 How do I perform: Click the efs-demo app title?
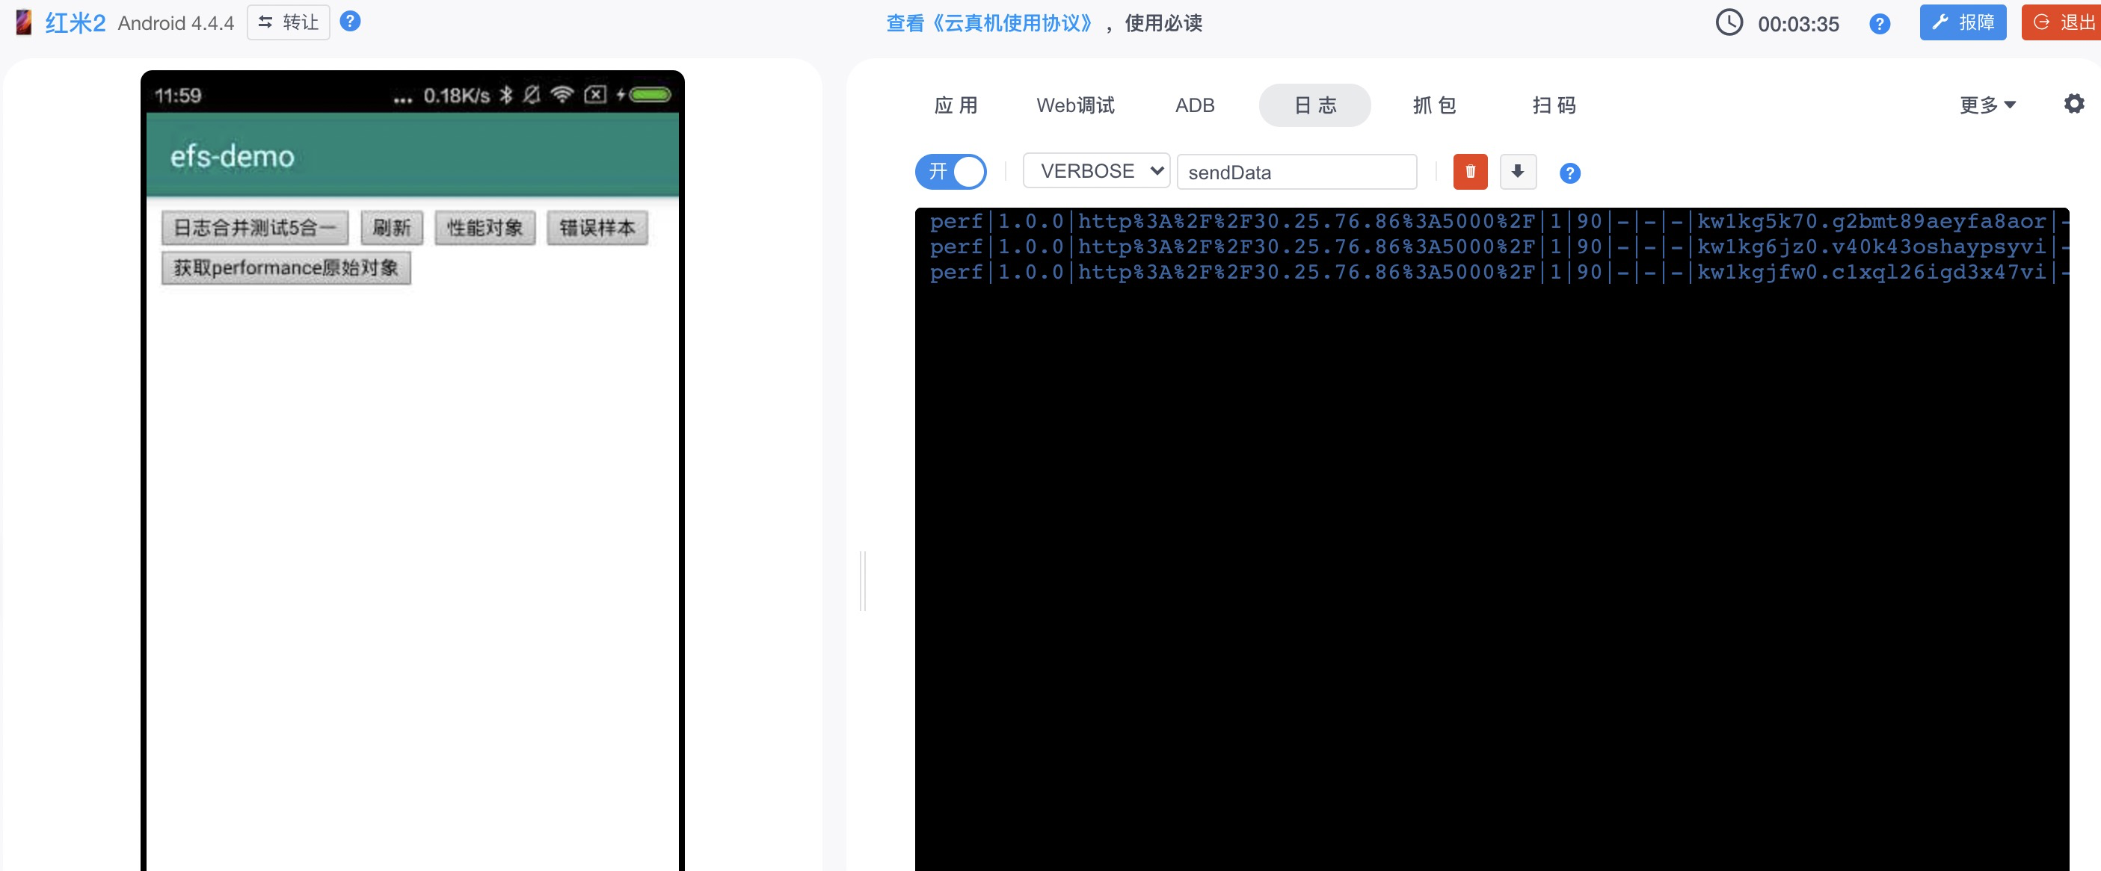click(233, 155)
